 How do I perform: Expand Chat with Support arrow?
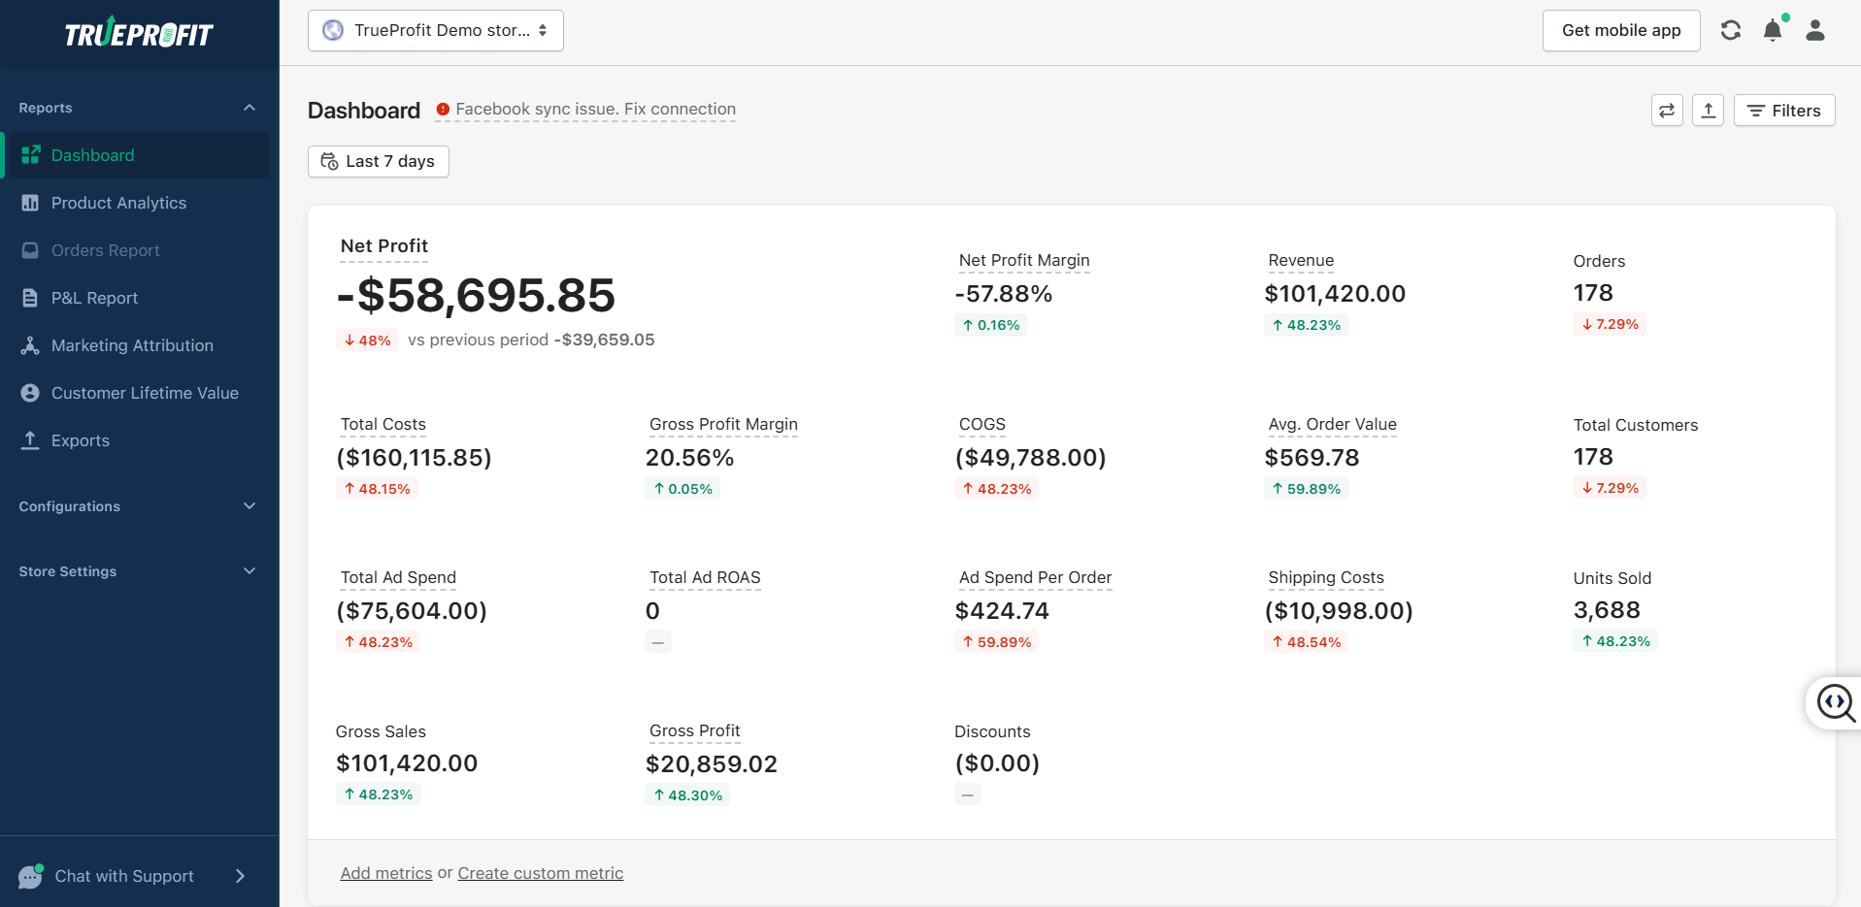240,876
